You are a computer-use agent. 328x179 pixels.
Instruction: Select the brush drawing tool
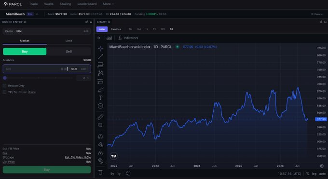pyautogui.click(x=100, y=90)
